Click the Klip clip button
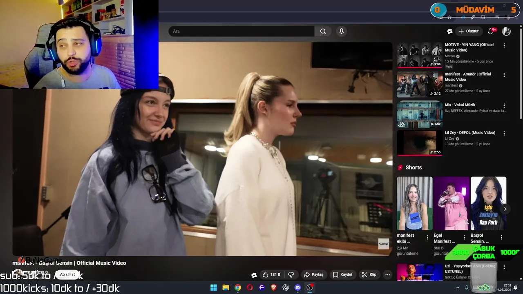 369,275
